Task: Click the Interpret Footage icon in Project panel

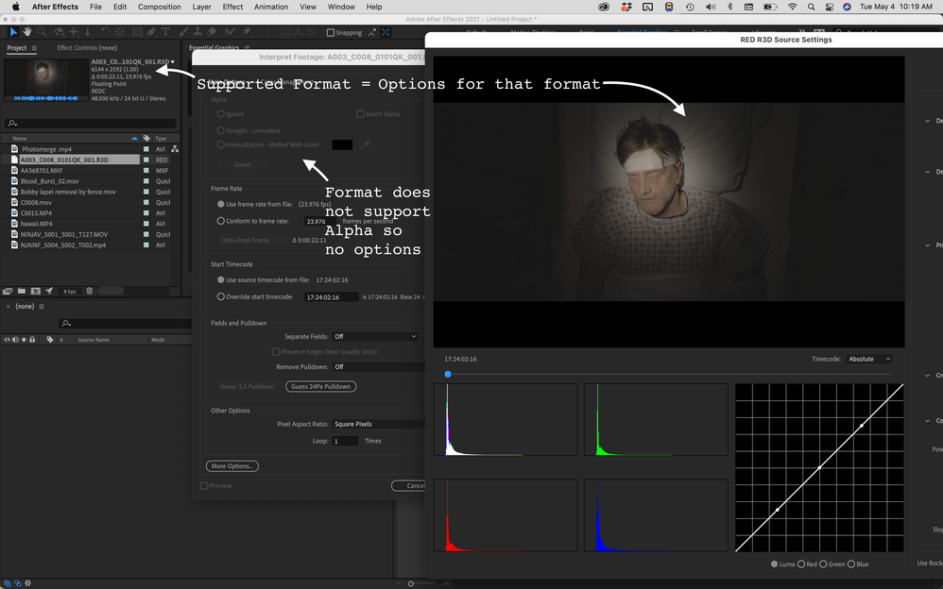Action: (8, 291)
